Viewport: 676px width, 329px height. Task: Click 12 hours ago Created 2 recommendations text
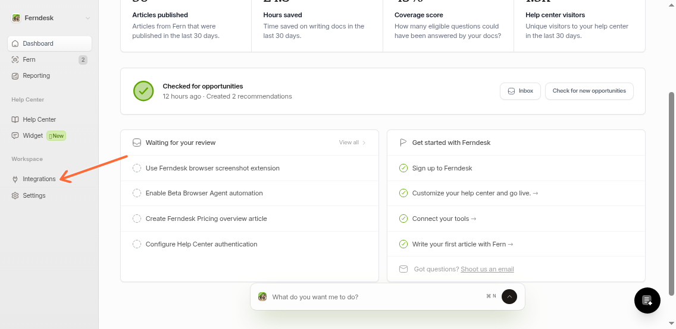pos(227,96)
